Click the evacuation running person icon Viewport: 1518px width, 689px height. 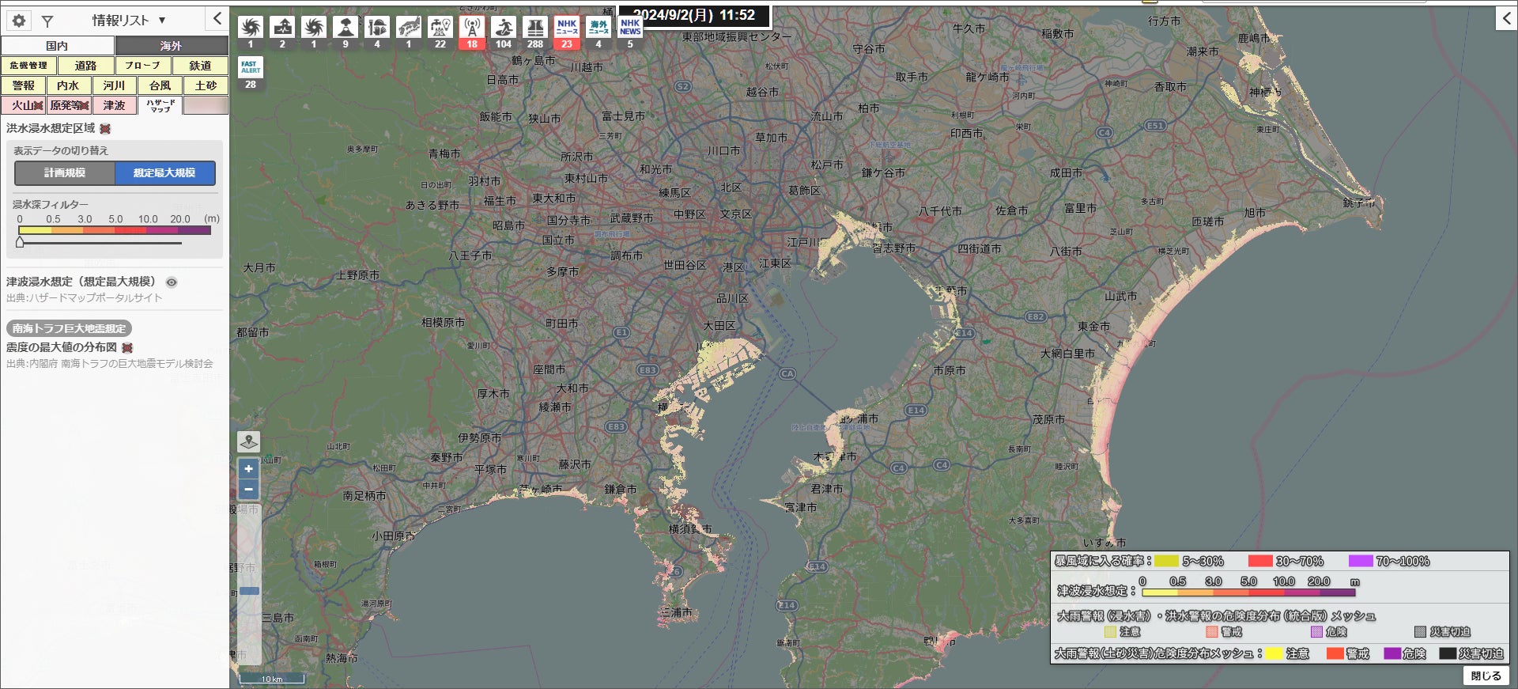tap(504, 28)
